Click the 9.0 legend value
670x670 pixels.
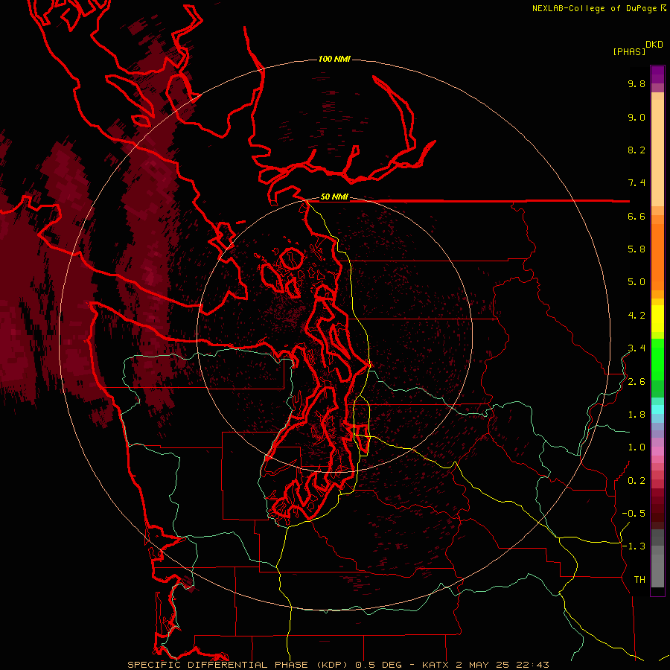pyautogui.click(x=636, y=117)
